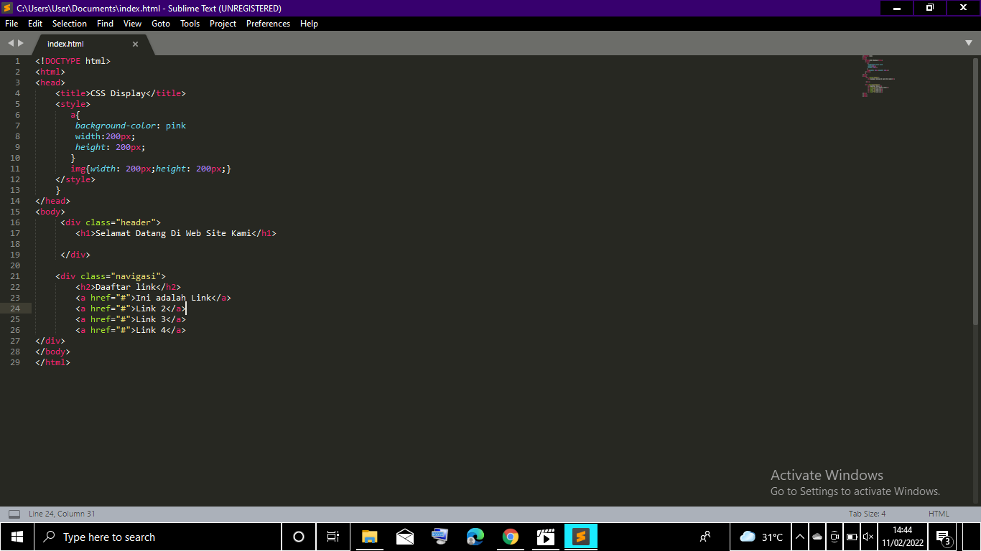
Task: Click the DOCTYPE declaration on line 1
Action: point(73,61)
